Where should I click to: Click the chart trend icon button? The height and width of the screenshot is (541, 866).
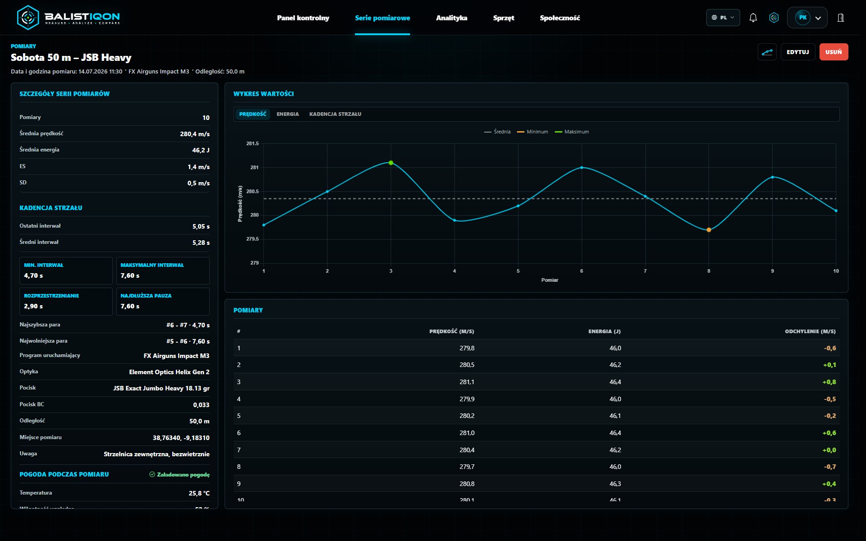click(x=767, y=52)
